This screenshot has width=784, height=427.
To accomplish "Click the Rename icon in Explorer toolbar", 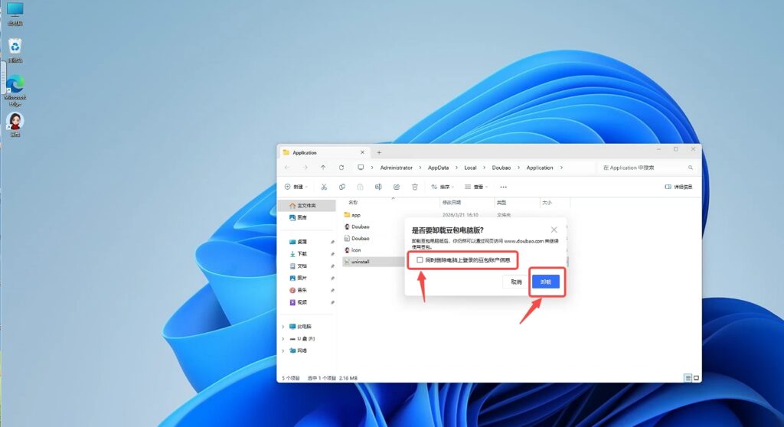I will tap(378, 187).
